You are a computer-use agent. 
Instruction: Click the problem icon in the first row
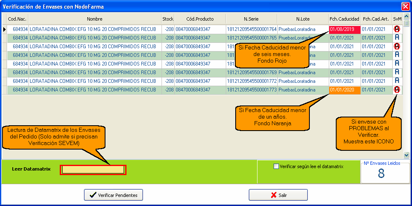click(397, 29)
